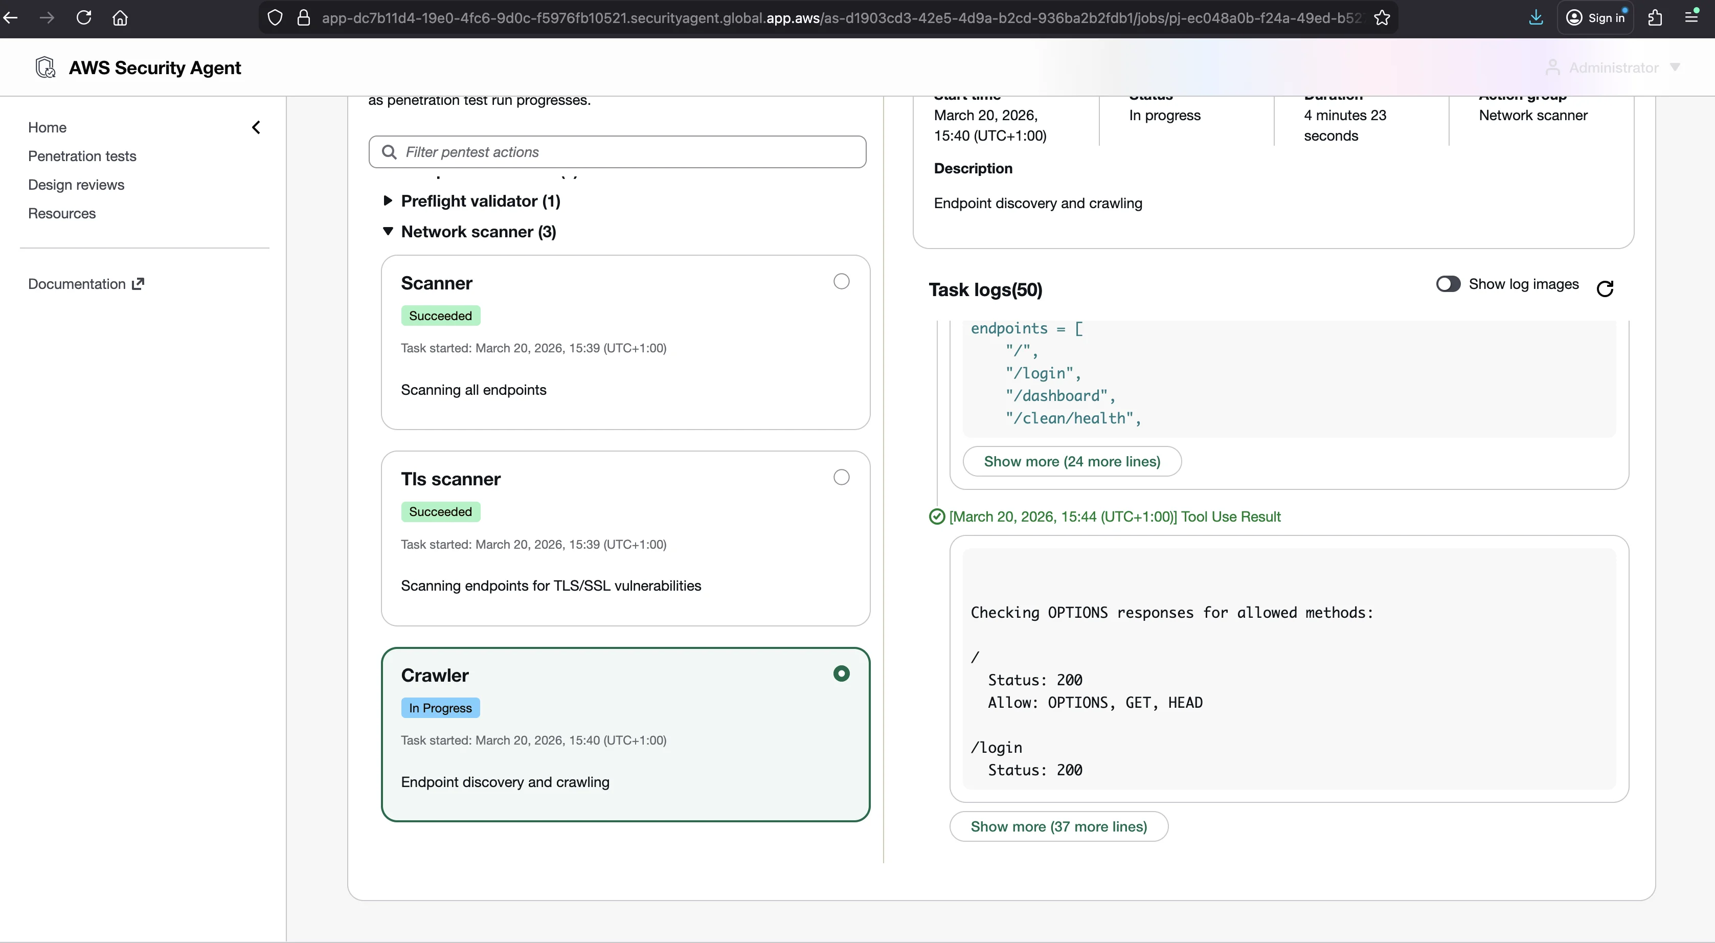The width and height of the screenshot is (1715, 943).
Task: Click Show more (24 more lines)
Action: 1072,461
